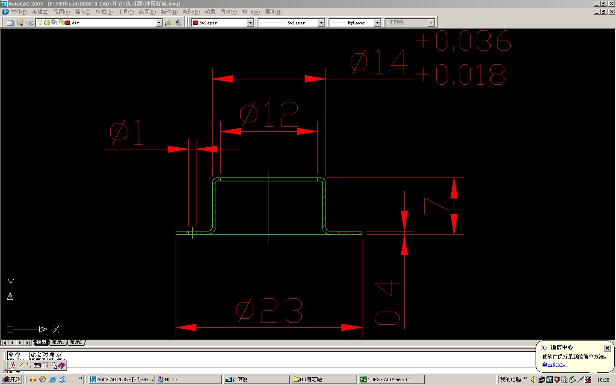Open the IME help book icon
This screenshot has height=385, width=616.
[62, 365]
